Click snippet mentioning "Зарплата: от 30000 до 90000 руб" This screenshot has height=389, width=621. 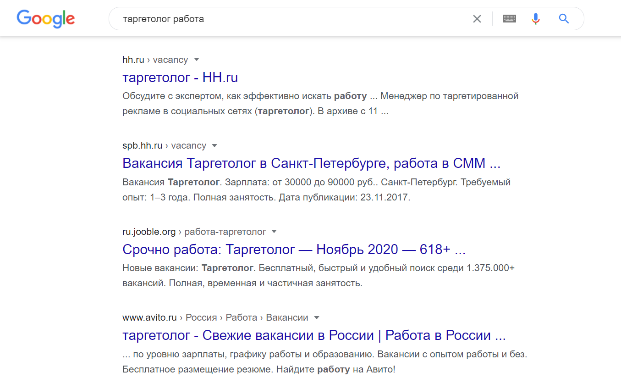point(317,190)
